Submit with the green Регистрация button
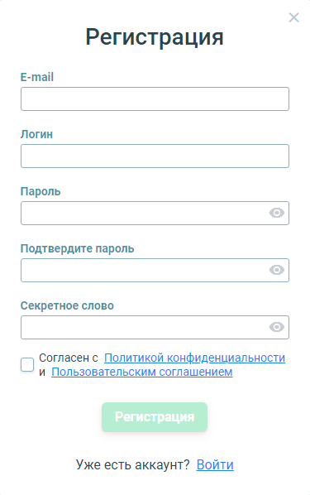310x495 pixels. point(155,417)
